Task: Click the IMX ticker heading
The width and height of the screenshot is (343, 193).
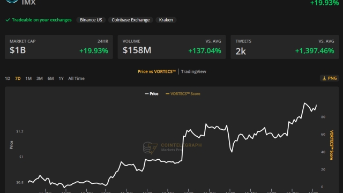Action: [28, 2]
